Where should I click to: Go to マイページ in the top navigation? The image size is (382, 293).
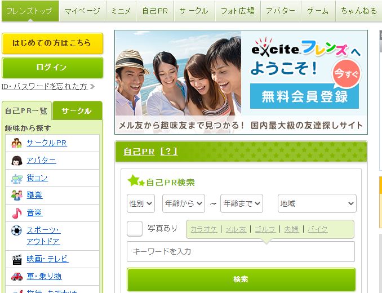82,11
